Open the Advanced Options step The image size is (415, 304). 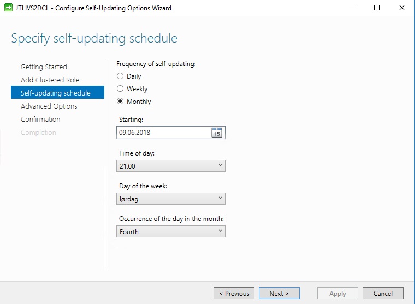point(49,106)
